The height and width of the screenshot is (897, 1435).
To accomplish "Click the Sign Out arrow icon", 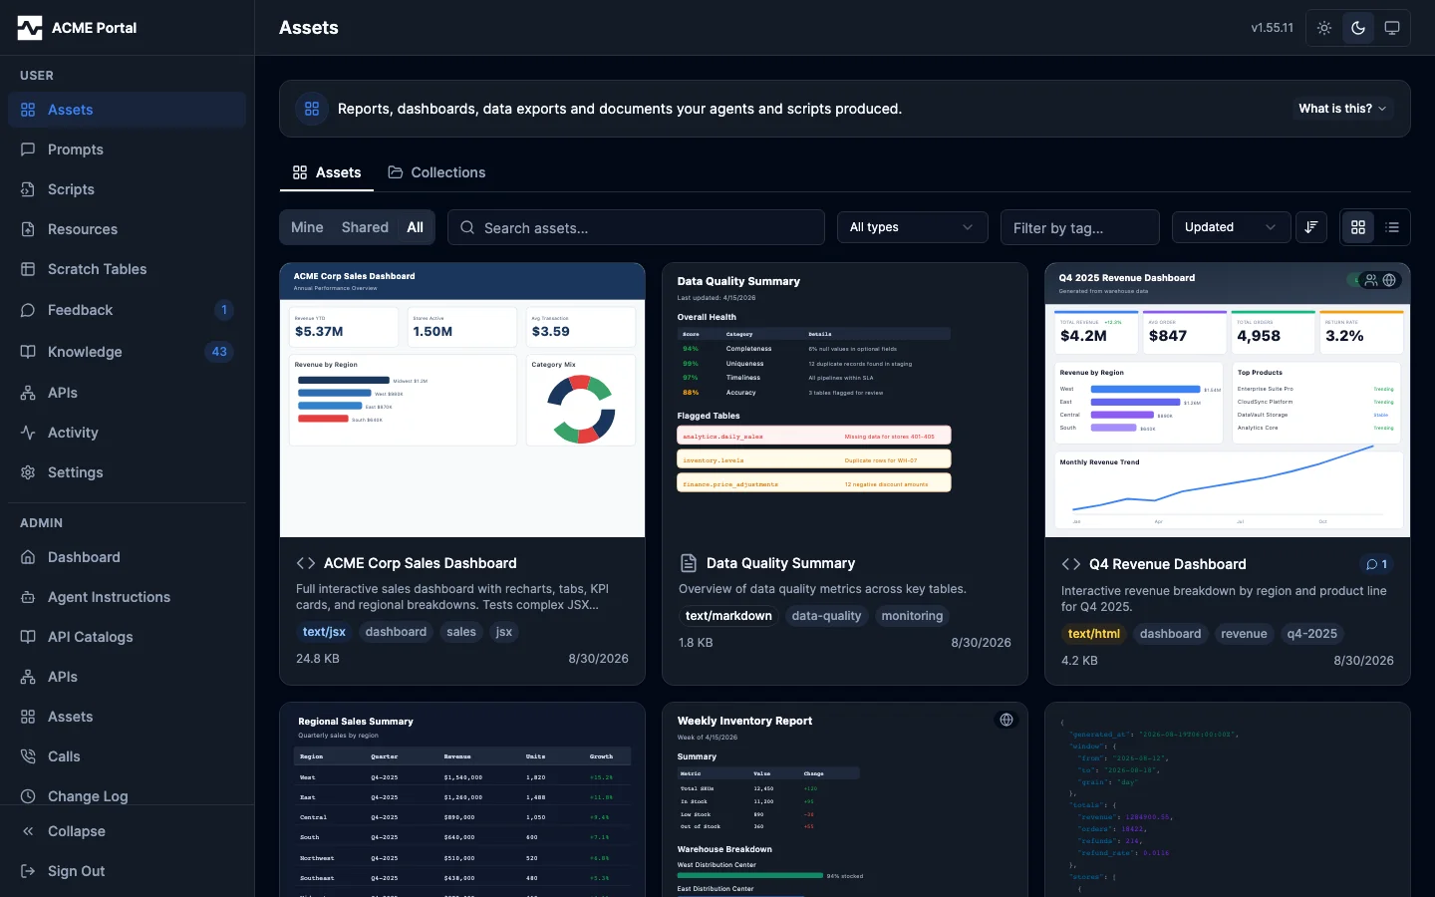I will point(28,871).
